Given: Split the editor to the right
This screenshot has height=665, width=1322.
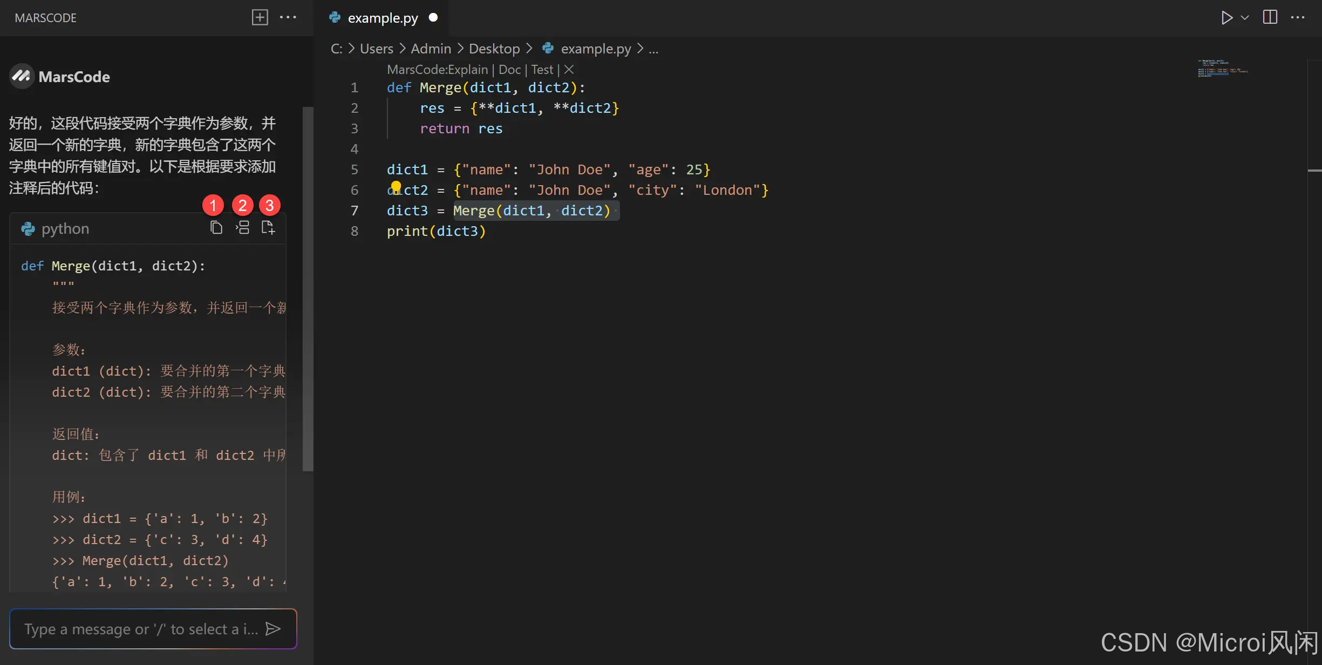Looking at the screenshot, I should pos(1270,17).
